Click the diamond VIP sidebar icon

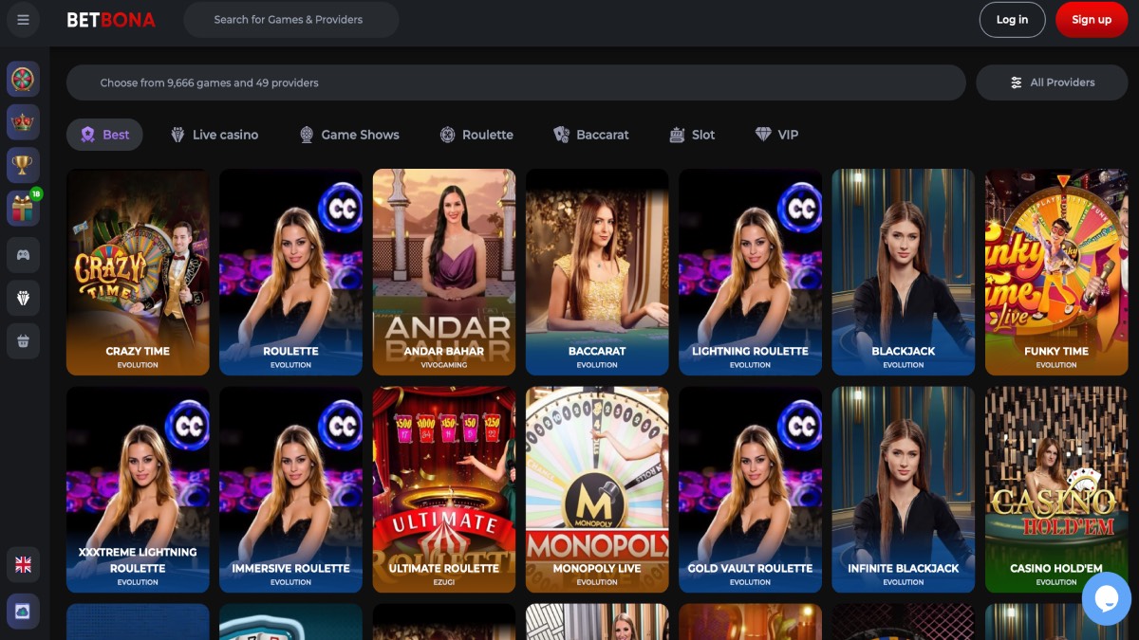(23, 297)
